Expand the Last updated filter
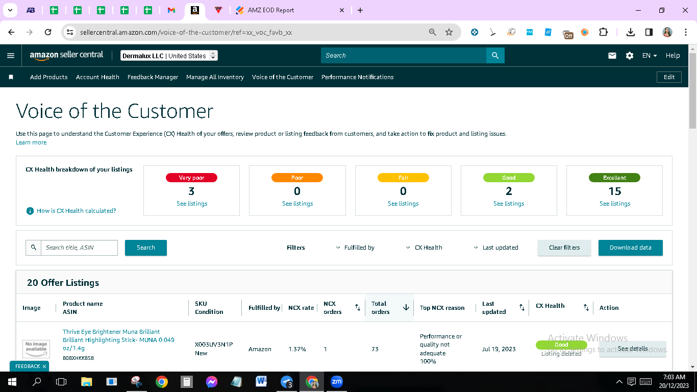Screen dimensions: 697x392 (x=496, y=248)
